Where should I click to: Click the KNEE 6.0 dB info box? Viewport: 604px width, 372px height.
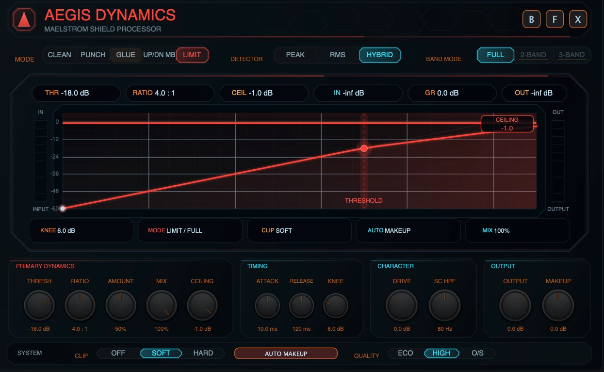click(81, 230)
